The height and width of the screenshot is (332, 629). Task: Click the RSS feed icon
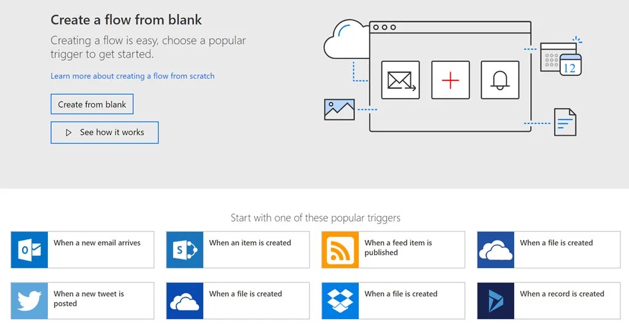pos(340,249)
